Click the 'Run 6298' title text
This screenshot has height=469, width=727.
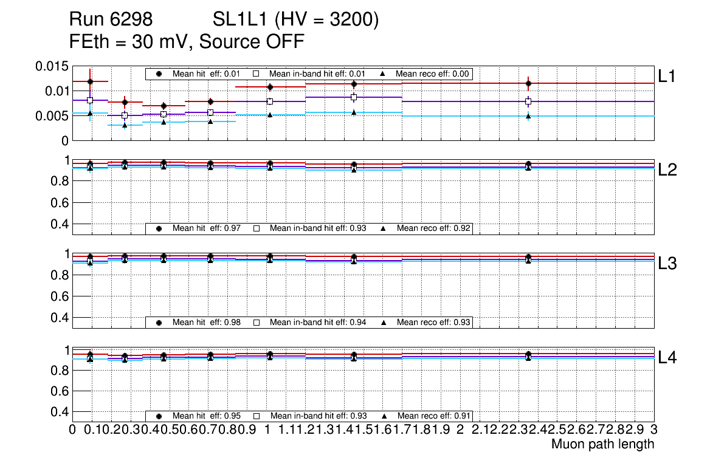(111, 20)
